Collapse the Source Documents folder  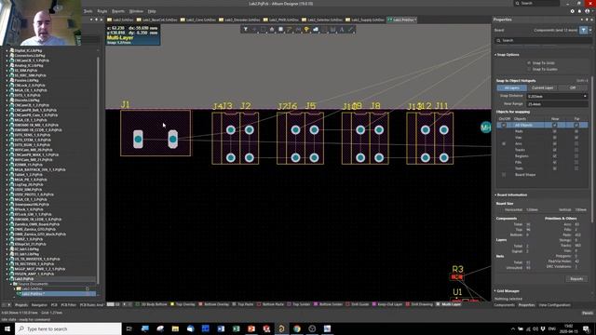click(x=11, y=284)
